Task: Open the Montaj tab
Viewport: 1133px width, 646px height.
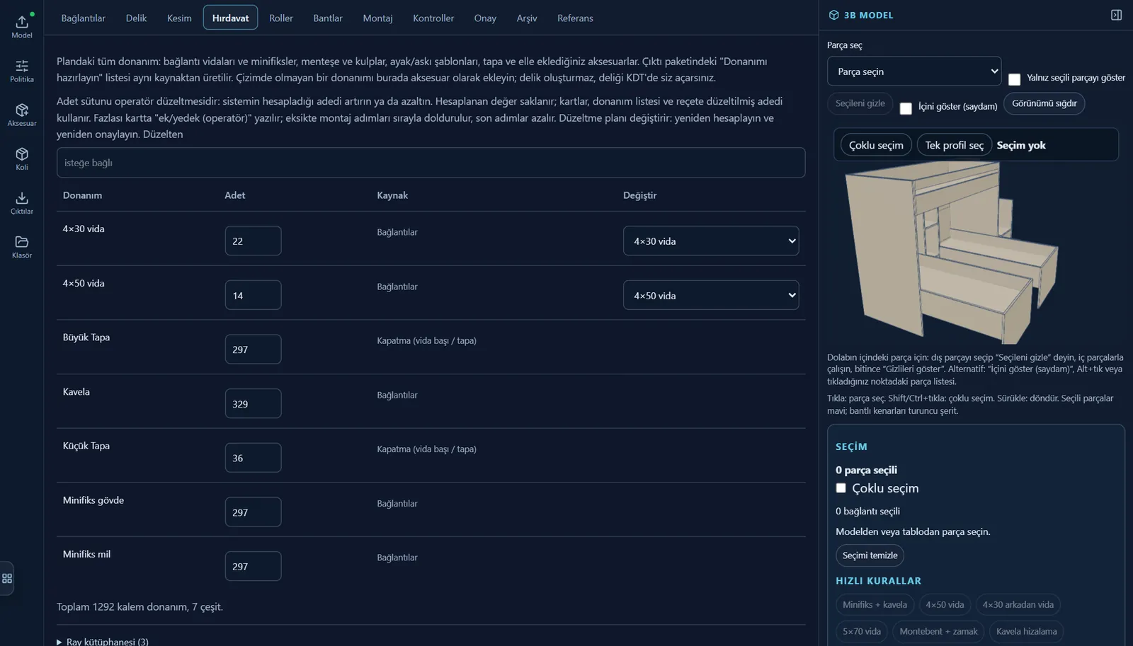Action: [377, 18]
